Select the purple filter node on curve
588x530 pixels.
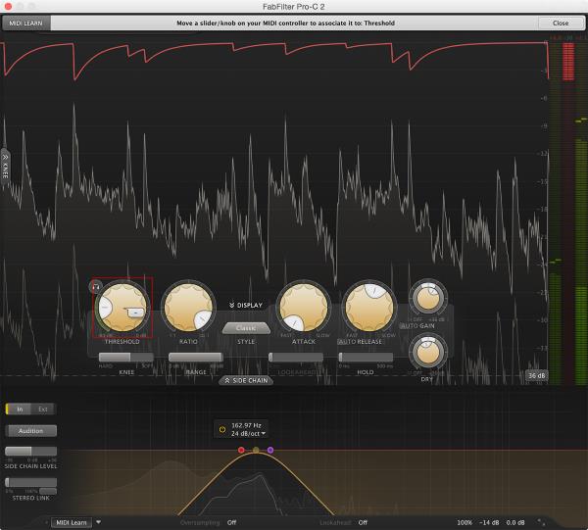(x=270, y=450)
